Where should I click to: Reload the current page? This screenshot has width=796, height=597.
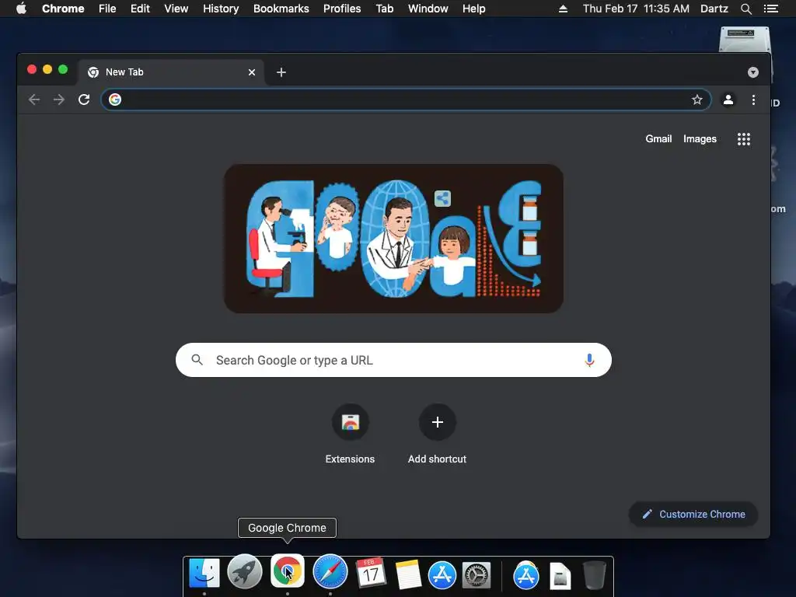coord(84,99)
